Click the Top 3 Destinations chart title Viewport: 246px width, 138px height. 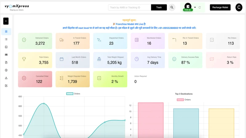coord(184,94)
